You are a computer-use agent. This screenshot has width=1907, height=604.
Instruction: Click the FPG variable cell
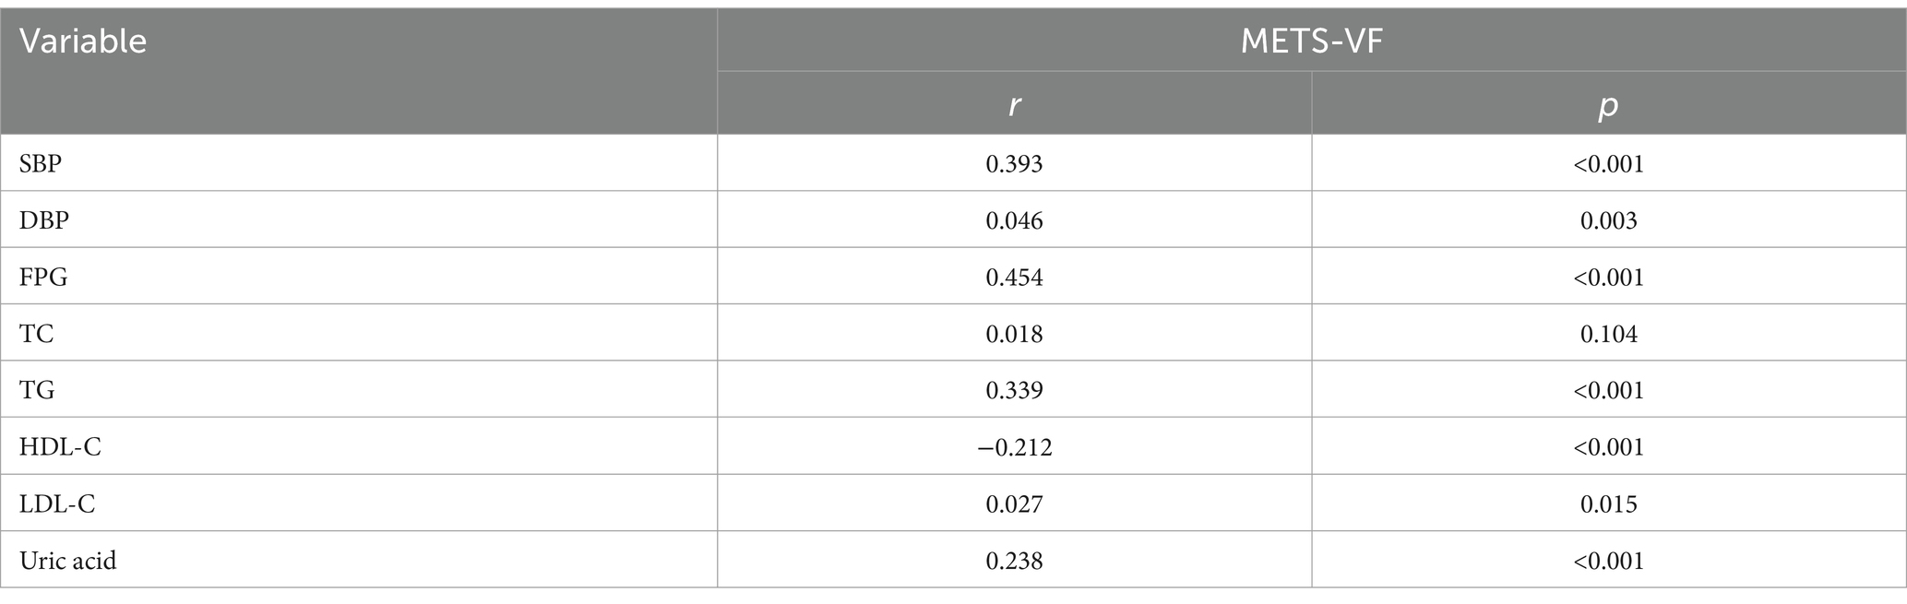[x=43, y=278]
